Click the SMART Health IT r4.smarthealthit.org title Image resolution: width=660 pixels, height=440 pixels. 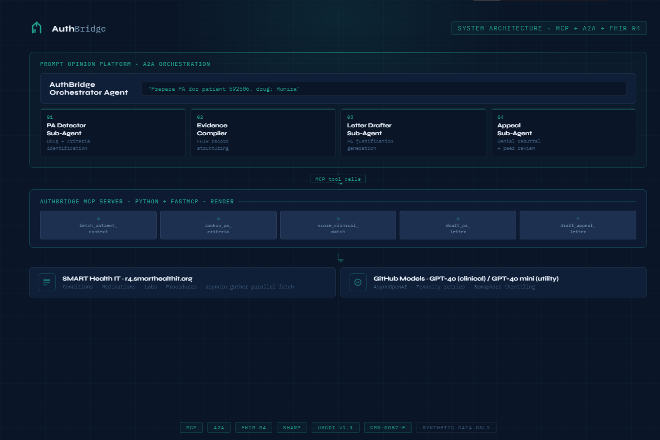coord(127,278)
